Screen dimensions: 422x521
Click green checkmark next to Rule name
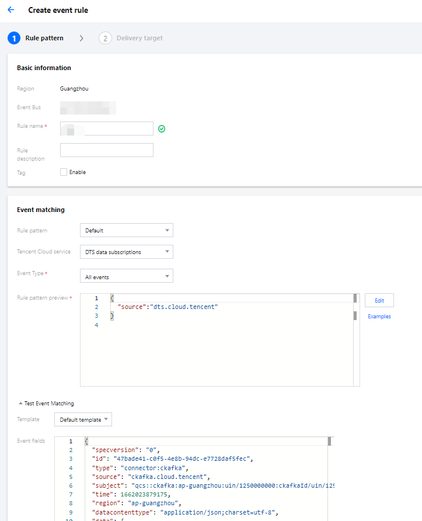(162, 128)
